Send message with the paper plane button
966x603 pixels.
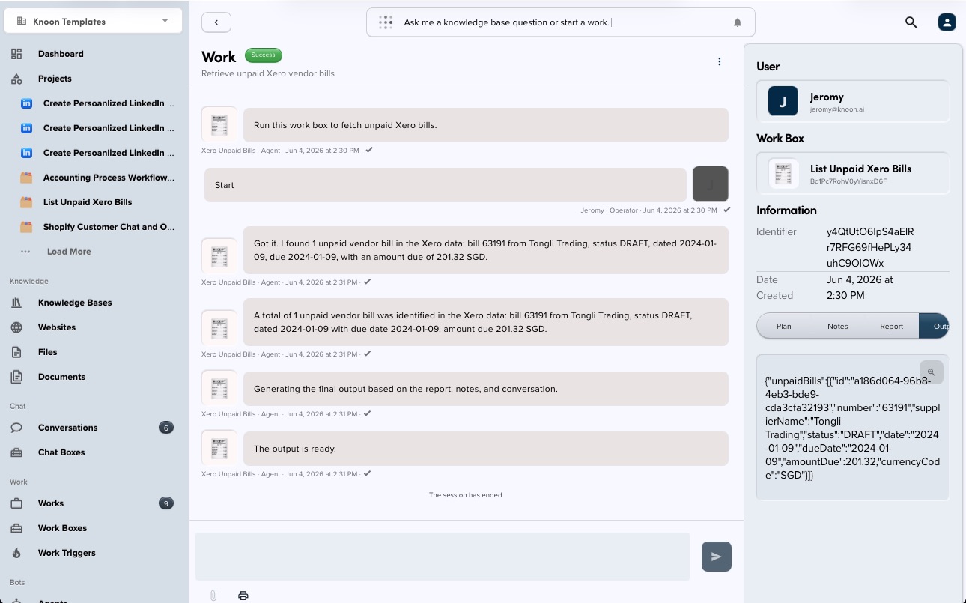(717, 557)
